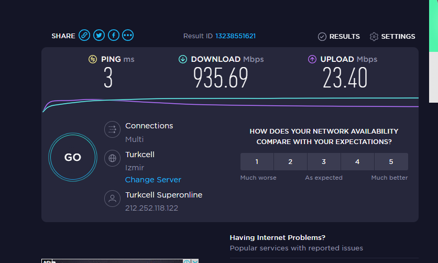This screenshot has height=263, width=438.
Task: Select rating 1 Much worse
Action: [x=257, y=162]
